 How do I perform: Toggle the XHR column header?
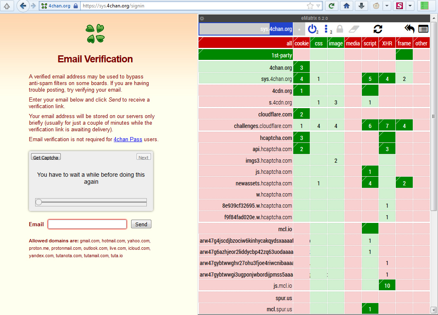click(387, 43)
